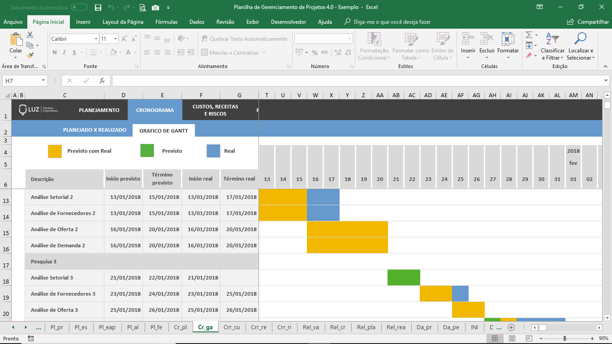Open Ribbon Display Options button
This screenshot has width=612, height=344.
coord(540,7)
